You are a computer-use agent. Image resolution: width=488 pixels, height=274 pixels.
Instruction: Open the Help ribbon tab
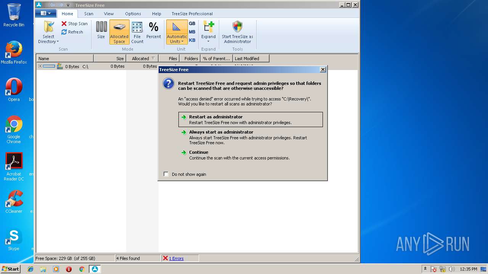157,14
